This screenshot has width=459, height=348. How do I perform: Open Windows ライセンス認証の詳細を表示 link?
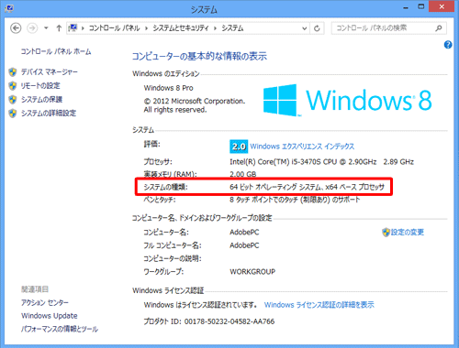[x=319, y=305]
